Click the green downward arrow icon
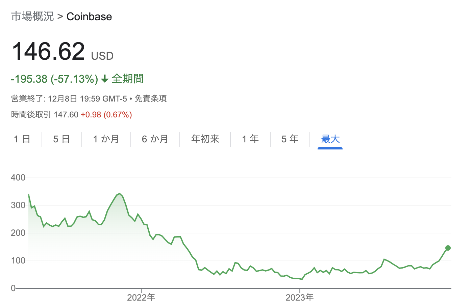 pos(104,79)
